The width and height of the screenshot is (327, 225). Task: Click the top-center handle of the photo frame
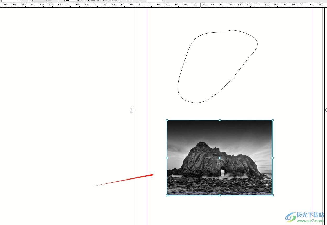pos(220,120)
